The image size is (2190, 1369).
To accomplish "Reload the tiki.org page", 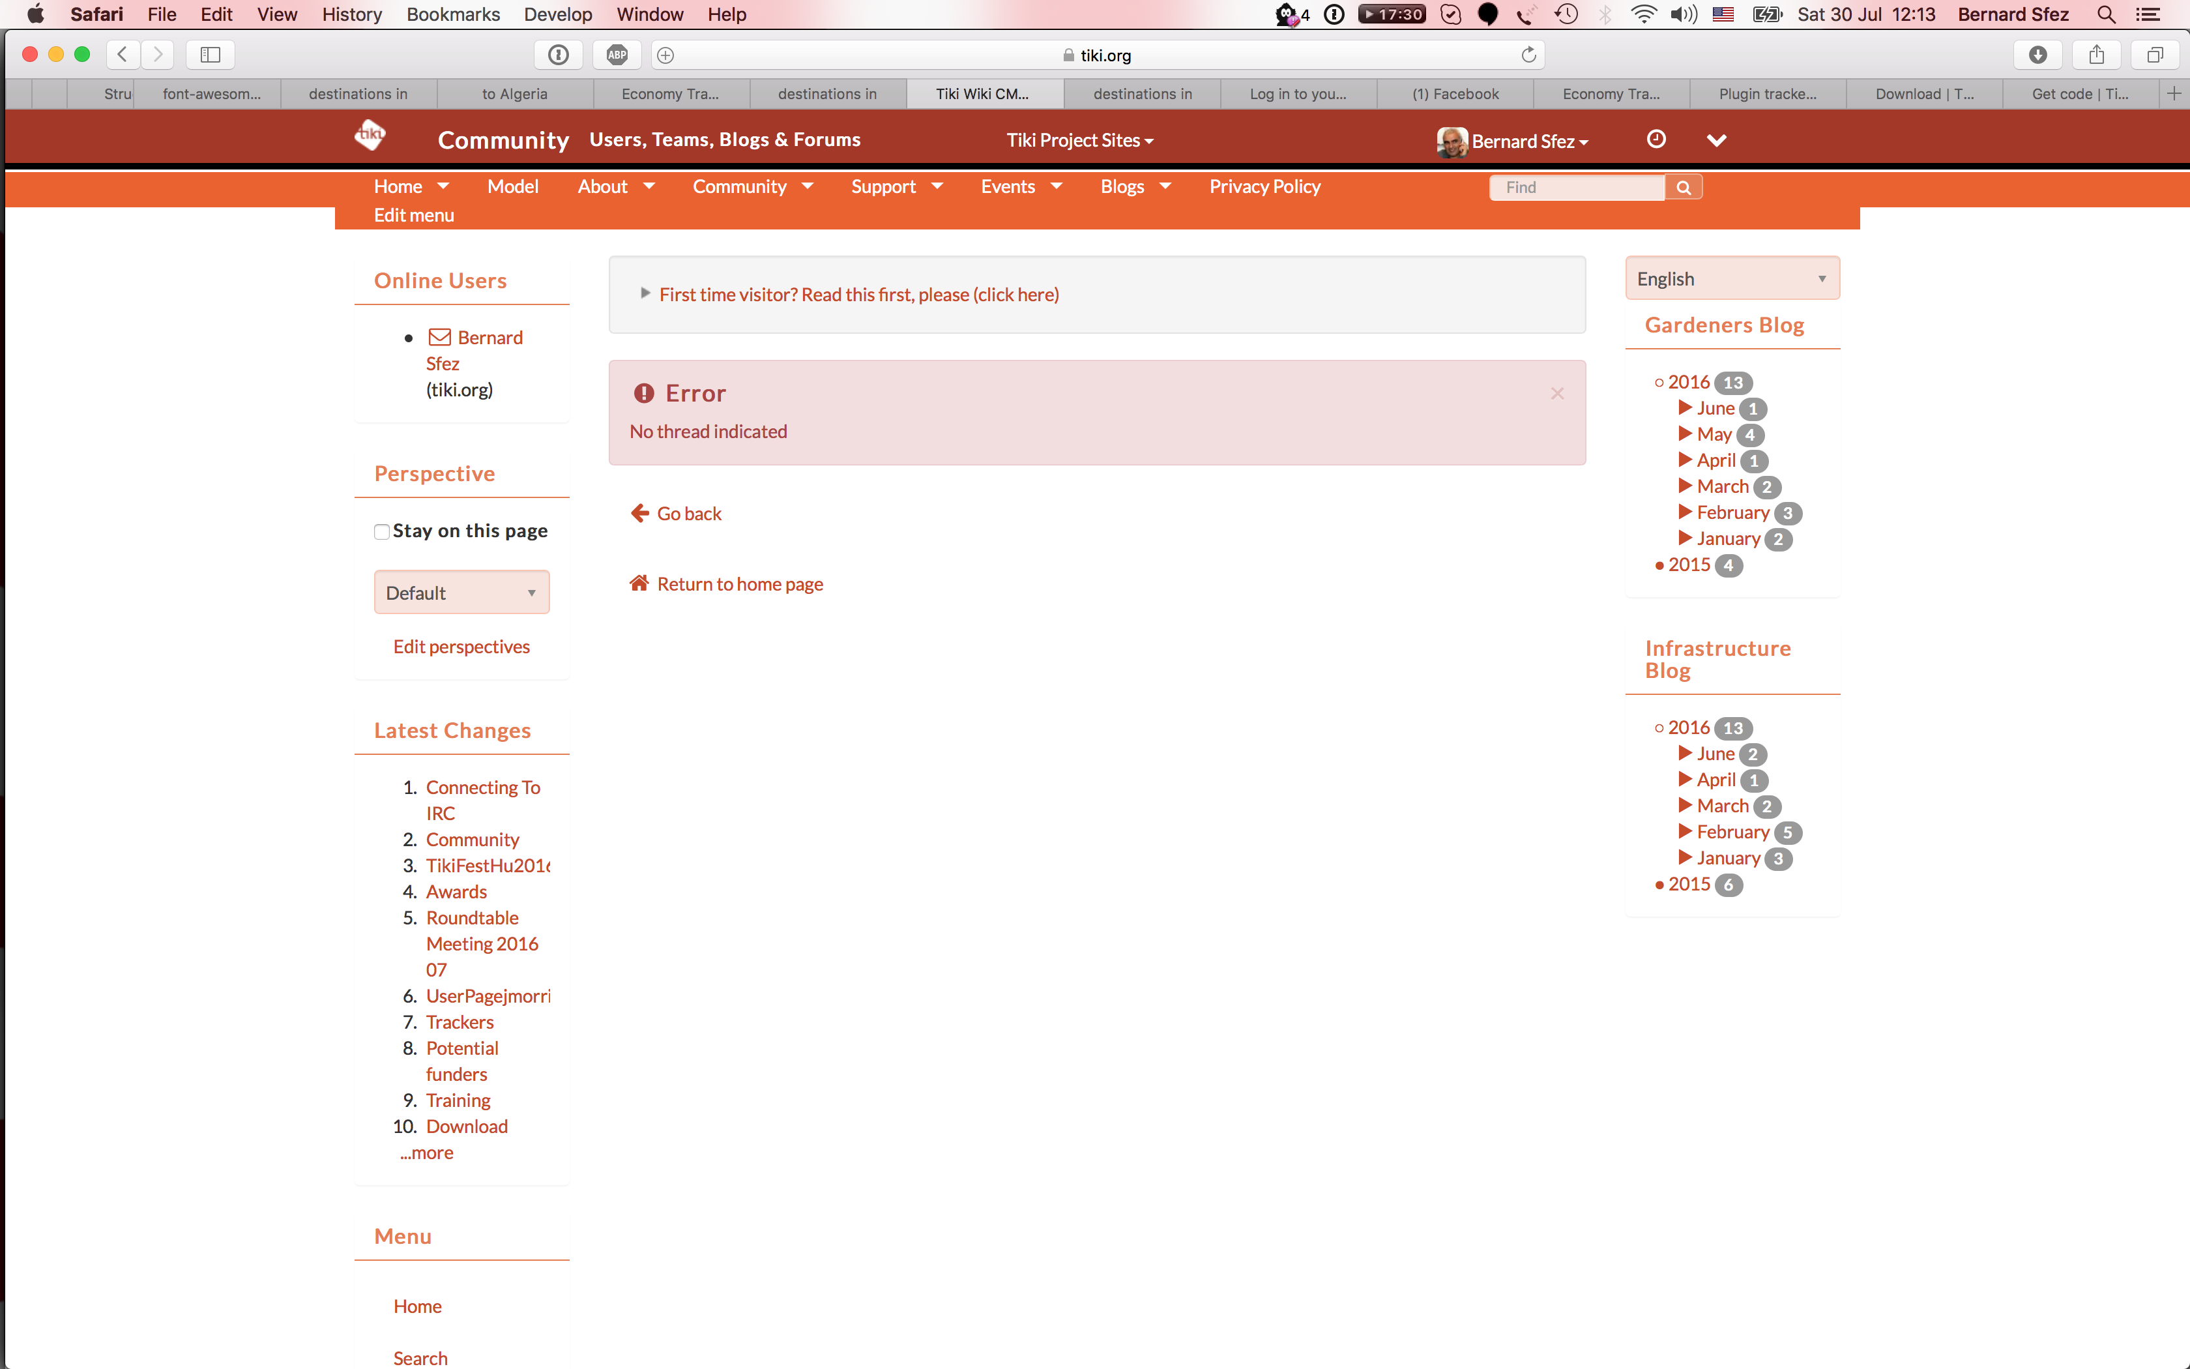I will [x=1528, y=54].
